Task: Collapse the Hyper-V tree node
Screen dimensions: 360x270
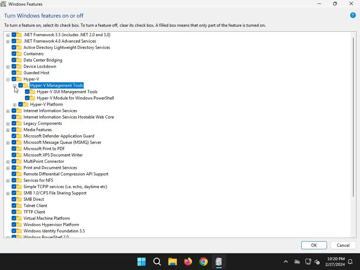Action: tap(8, 79)
